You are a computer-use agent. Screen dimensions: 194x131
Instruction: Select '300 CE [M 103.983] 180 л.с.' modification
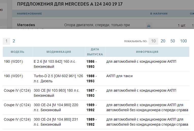(x=57, y=90)
